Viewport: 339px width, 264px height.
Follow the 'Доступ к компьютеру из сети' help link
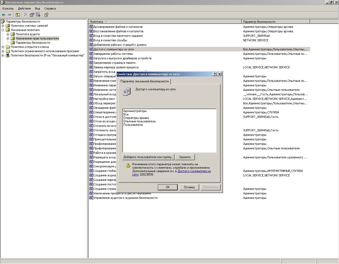[194, 171]
